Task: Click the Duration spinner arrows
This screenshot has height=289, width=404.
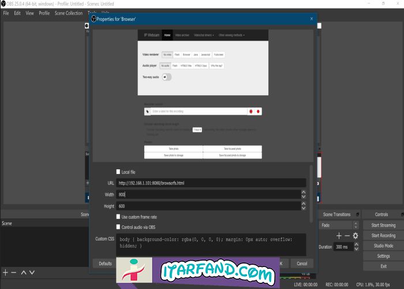Action: click(357, 247)
